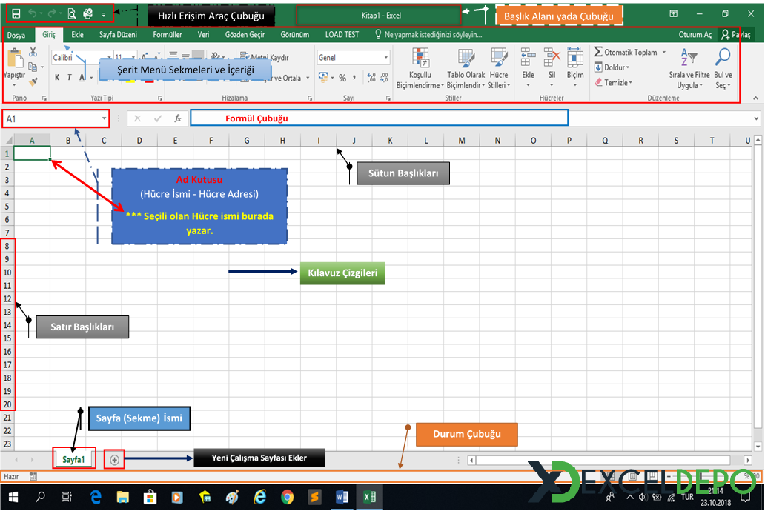Open the font size 11 dropdown
This screenshot has width=765, height=511.
133,58
